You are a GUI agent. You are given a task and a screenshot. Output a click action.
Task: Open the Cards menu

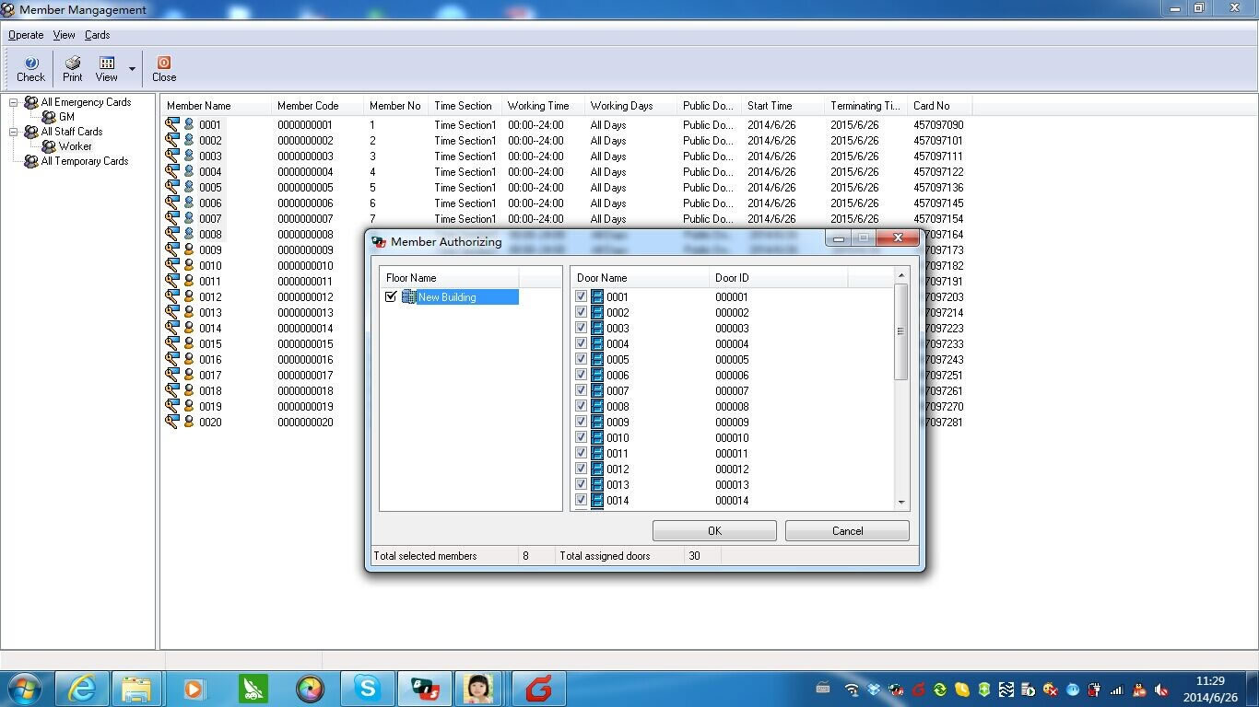(x=97, y=35)
